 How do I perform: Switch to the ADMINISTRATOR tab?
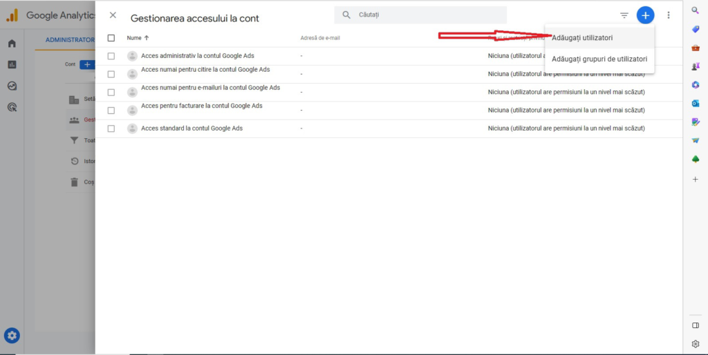tap(70, 39)
